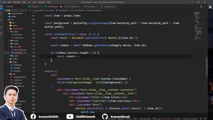
Task: Click the components breadcrumb segment
Action: pos(38,10)
